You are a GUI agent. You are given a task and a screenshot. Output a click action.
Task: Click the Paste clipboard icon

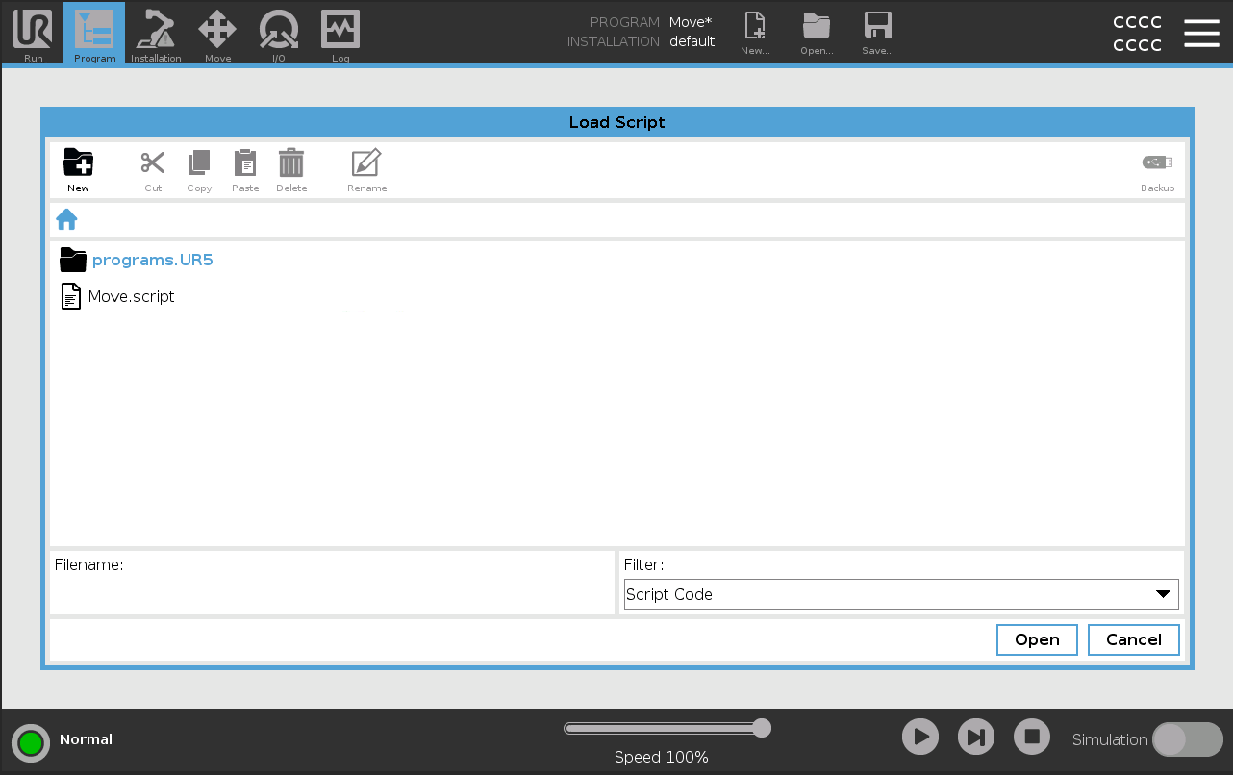click(x=245, y=171)
